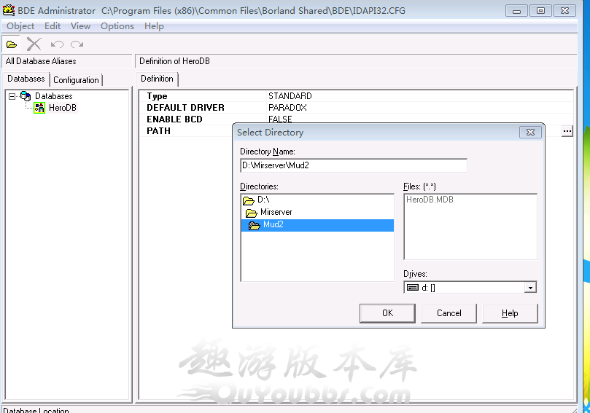Click HeroDB.MDB in the Files list

coord(430,200)
